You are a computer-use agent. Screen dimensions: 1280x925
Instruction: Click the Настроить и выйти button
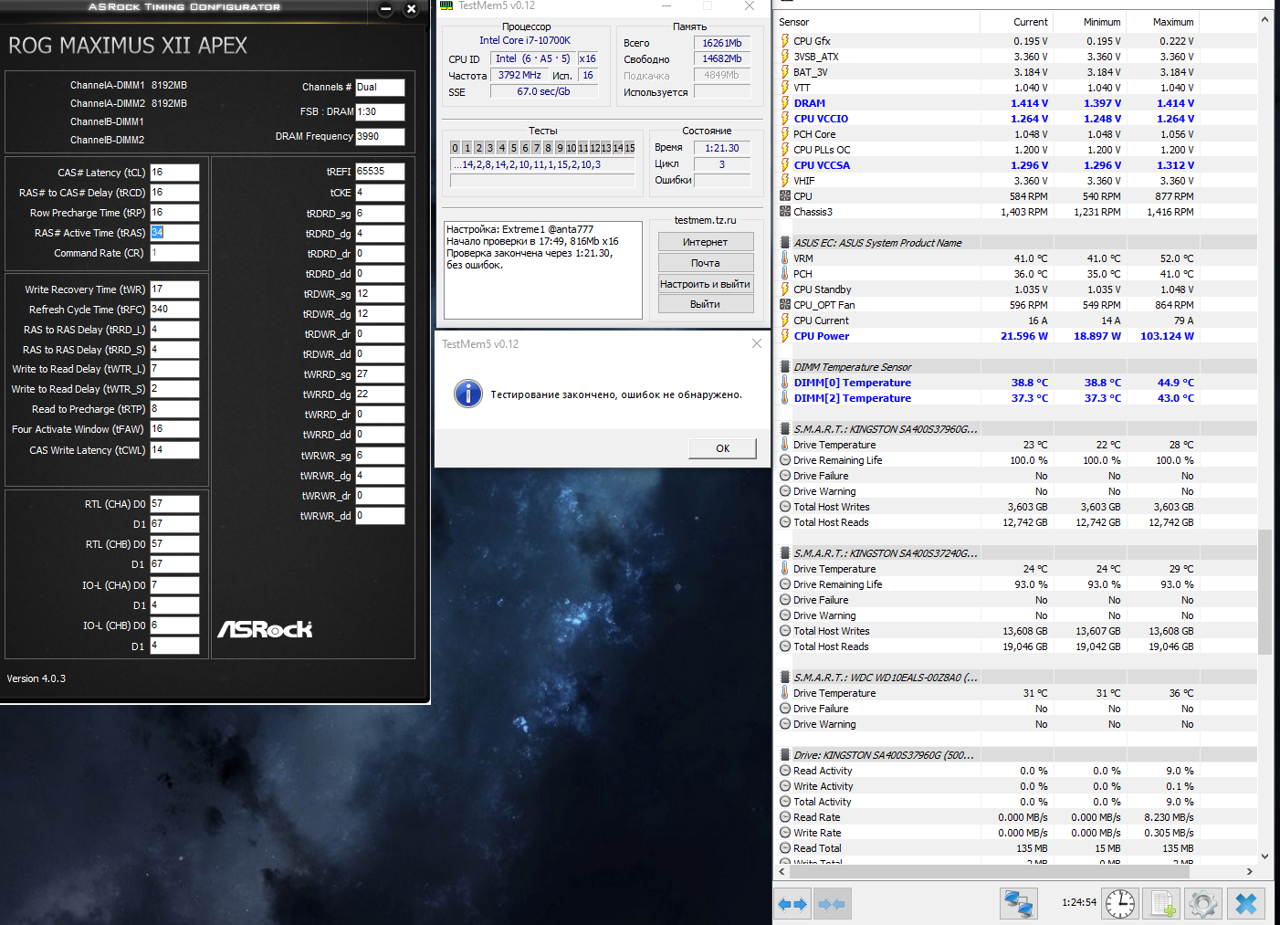pos(706,284)
